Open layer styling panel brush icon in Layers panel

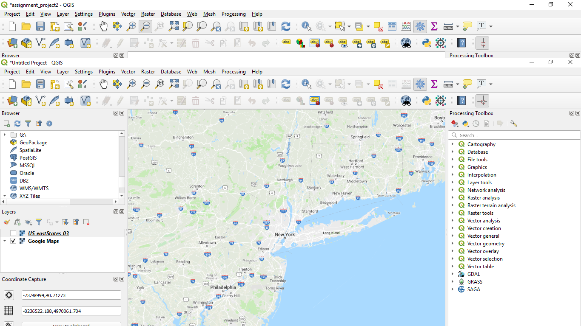pos(6,222)
